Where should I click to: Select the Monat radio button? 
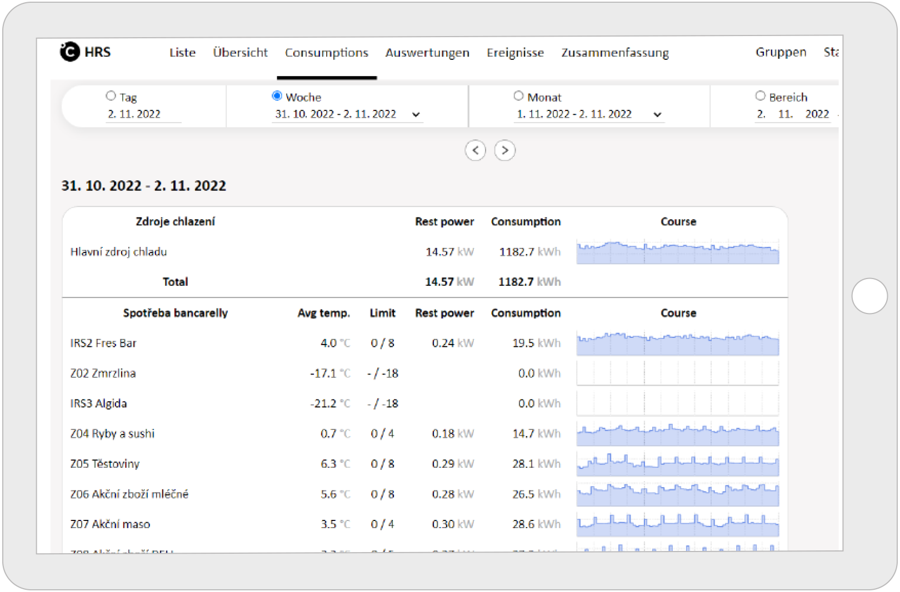coord(518,96)
